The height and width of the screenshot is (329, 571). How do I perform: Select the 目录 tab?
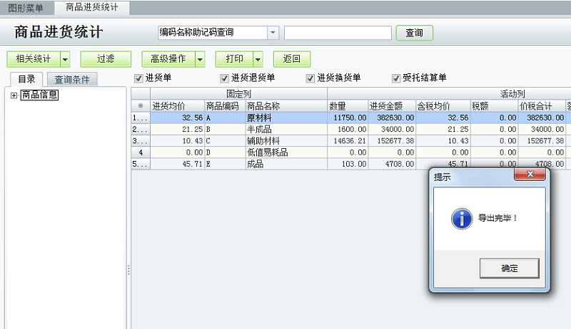tap(26, 79)
